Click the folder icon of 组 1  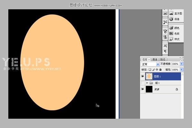151,83
